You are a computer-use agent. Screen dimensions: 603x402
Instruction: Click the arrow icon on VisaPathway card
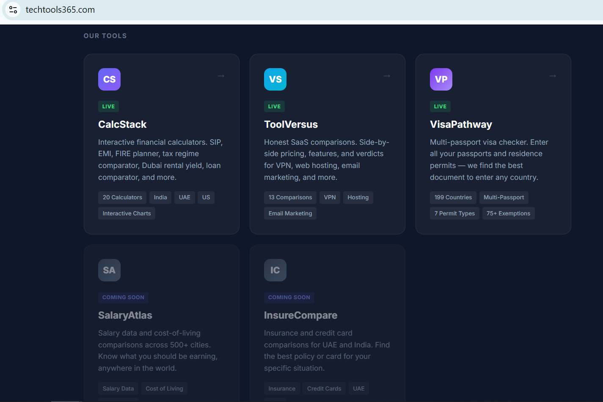point(553,76)
